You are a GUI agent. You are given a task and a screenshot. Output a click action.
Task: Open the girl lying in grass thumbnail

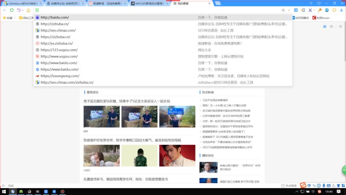click(x=101, y=156)
